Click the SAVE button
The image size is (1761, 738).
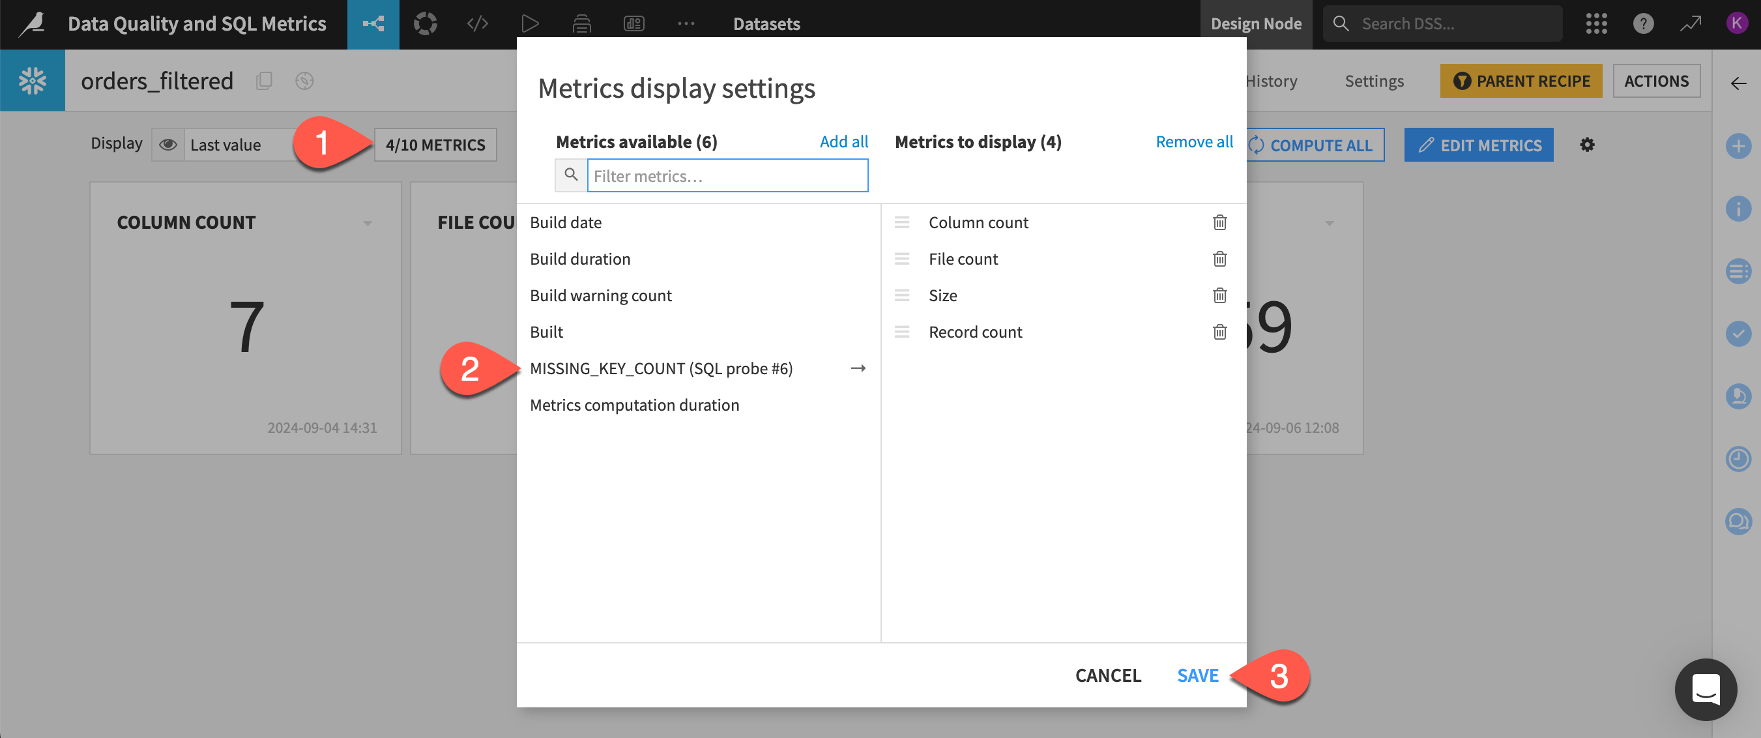pyautogui.click(x=1197, y=675)
